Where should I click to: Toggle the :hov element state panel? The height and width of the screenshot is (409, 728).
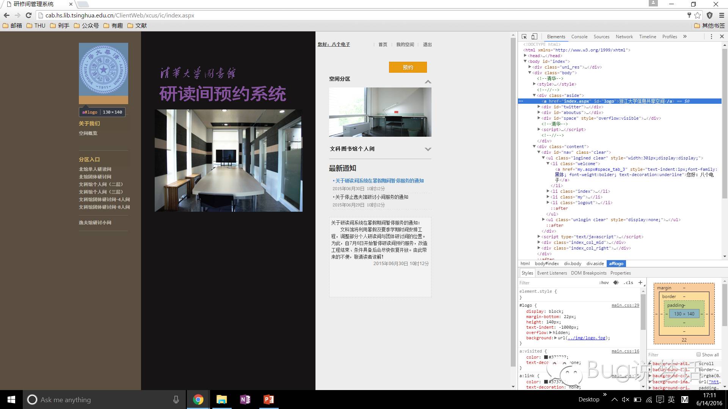(x=604, y=283)
